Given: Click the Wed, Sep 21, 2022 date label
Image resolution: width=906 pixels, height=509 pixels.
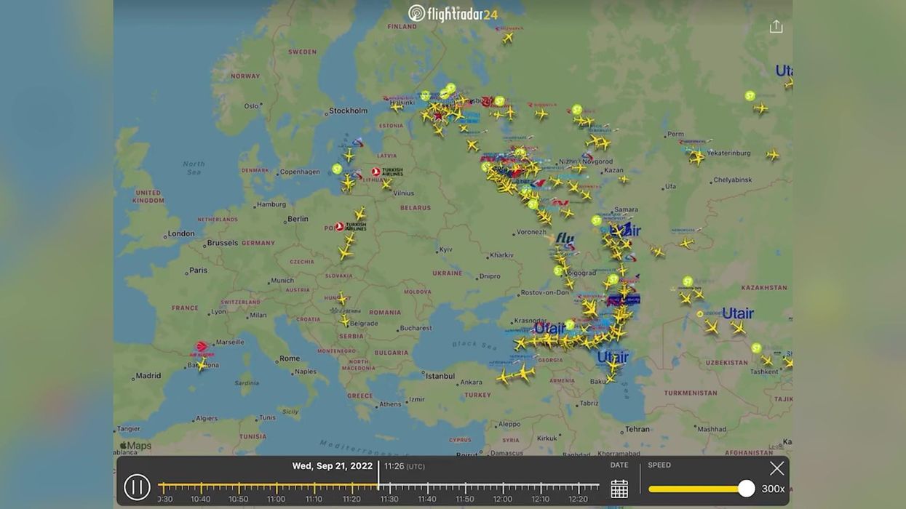Looking at the screenshot, I should pyautogui.click(x=332, y=466).
